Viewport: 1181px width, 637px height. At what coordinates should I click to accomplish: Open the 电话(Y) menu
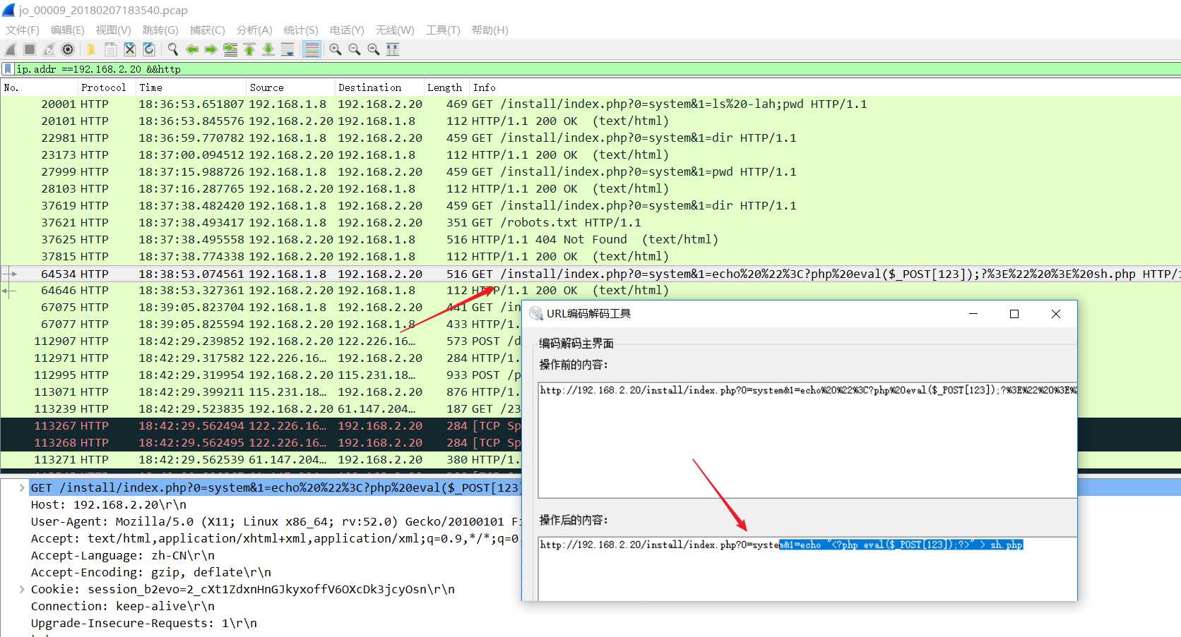click(x=347, y=30)
